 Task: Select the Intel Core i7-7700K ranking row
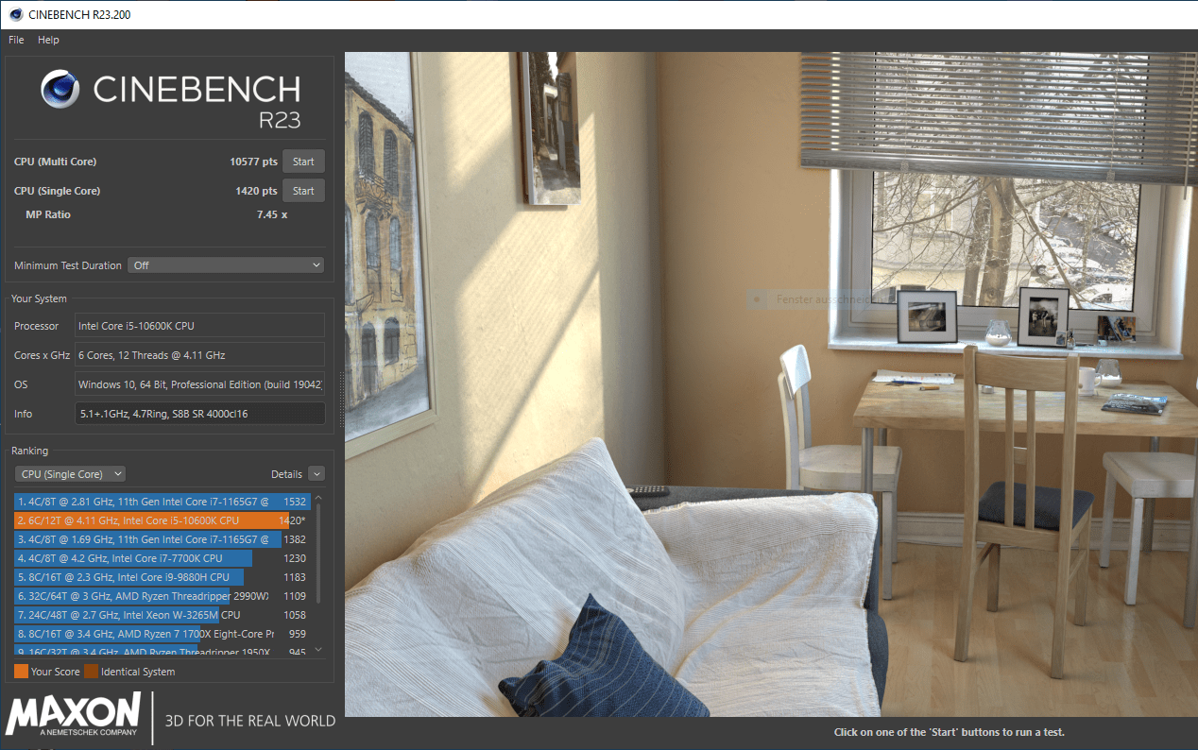tap(162, 558)
